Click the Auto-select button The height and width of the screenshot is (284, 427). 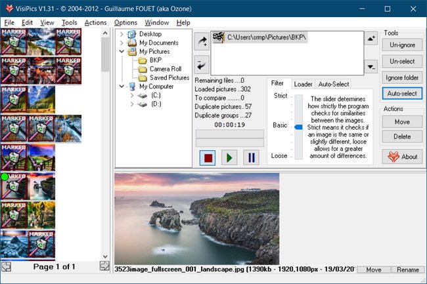coord(402,94)
